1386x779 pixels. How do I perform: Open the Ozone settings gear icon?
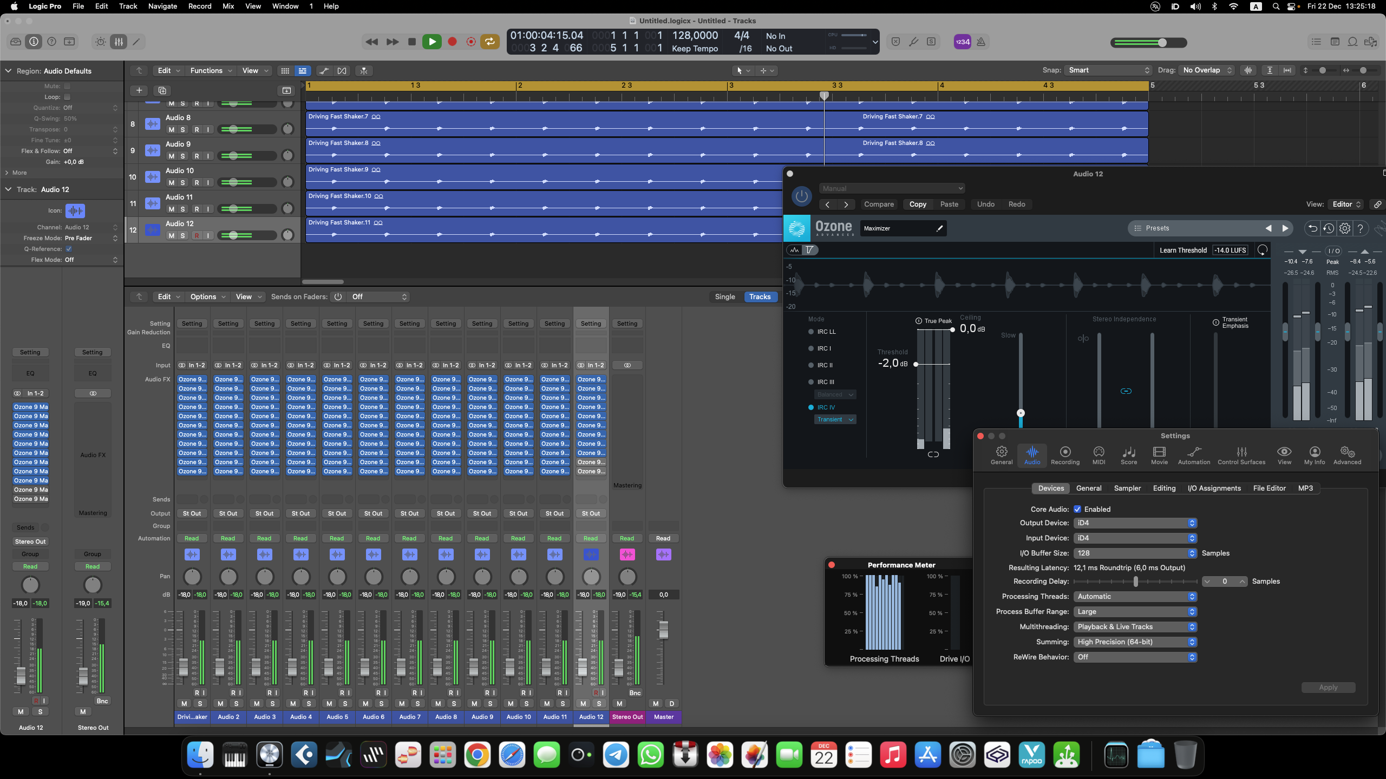point(1345,228)
